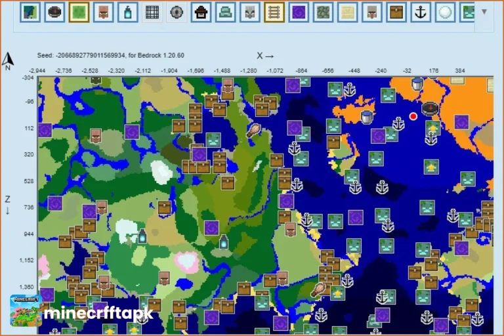Click the '1,360' Z-axis coordinate label
This screenshot has height=336, width=504.
click(x=26, y=287)
